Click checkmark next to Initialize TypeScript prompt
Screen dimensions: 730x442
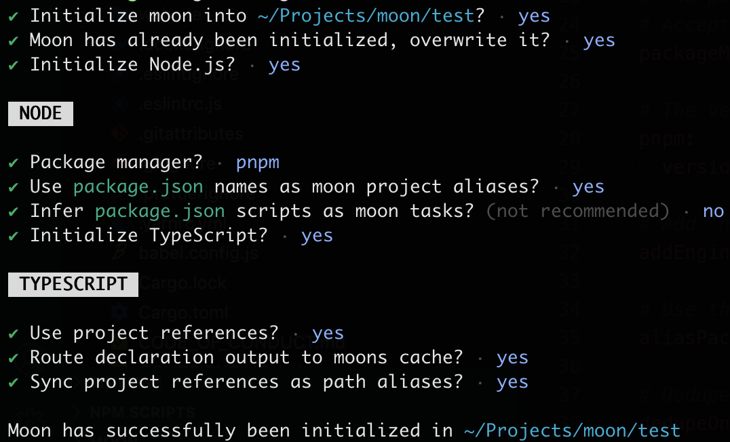[x=14, y=236]
